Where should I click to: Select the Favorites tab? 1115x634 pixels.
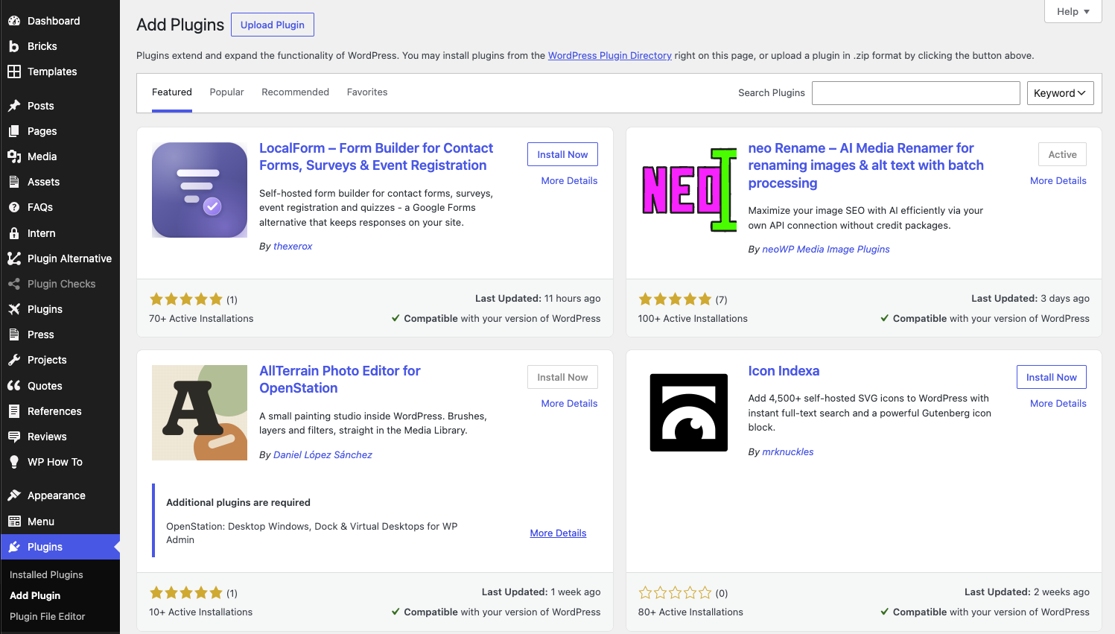367,92
